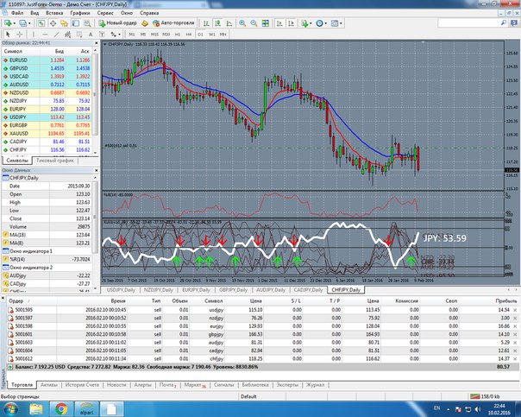Image resolution: width=521 pixels, height=417 pixels.
Task: Click the Новый ордер button
Action: click(x=117, y=23)
